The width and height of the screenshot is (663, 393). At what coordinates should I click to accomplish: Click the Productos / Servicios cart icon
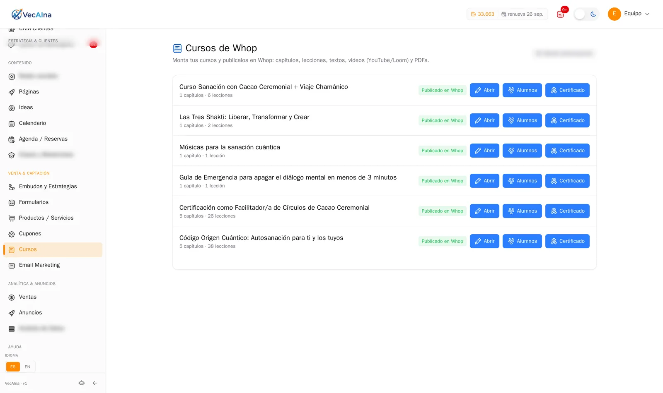pos(12,218)
